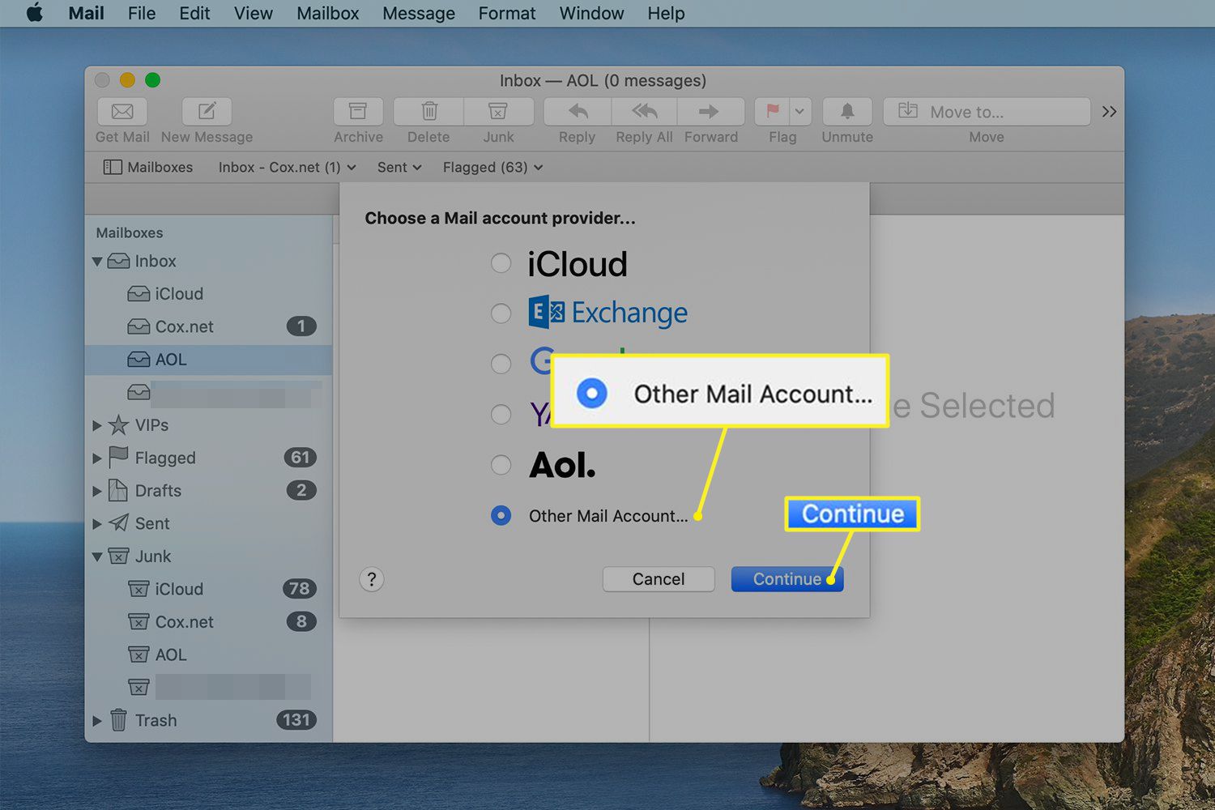Click the Exchange provider label
Image resolution: width=1215 pixels, height=810 pixels.
(608, 313)
